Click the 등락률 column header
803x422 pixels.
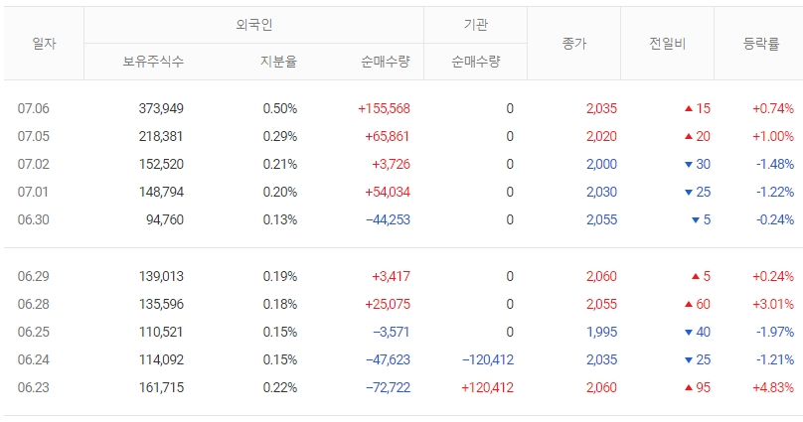click(x=761, y=44)
